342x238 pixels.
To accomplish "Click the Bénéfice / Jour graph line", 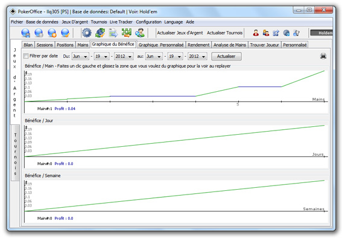I will pyautogui.click(x=174, y=141).
